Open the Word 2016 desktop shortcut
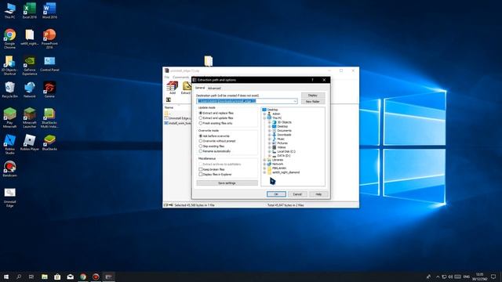 tap(49, 10)
